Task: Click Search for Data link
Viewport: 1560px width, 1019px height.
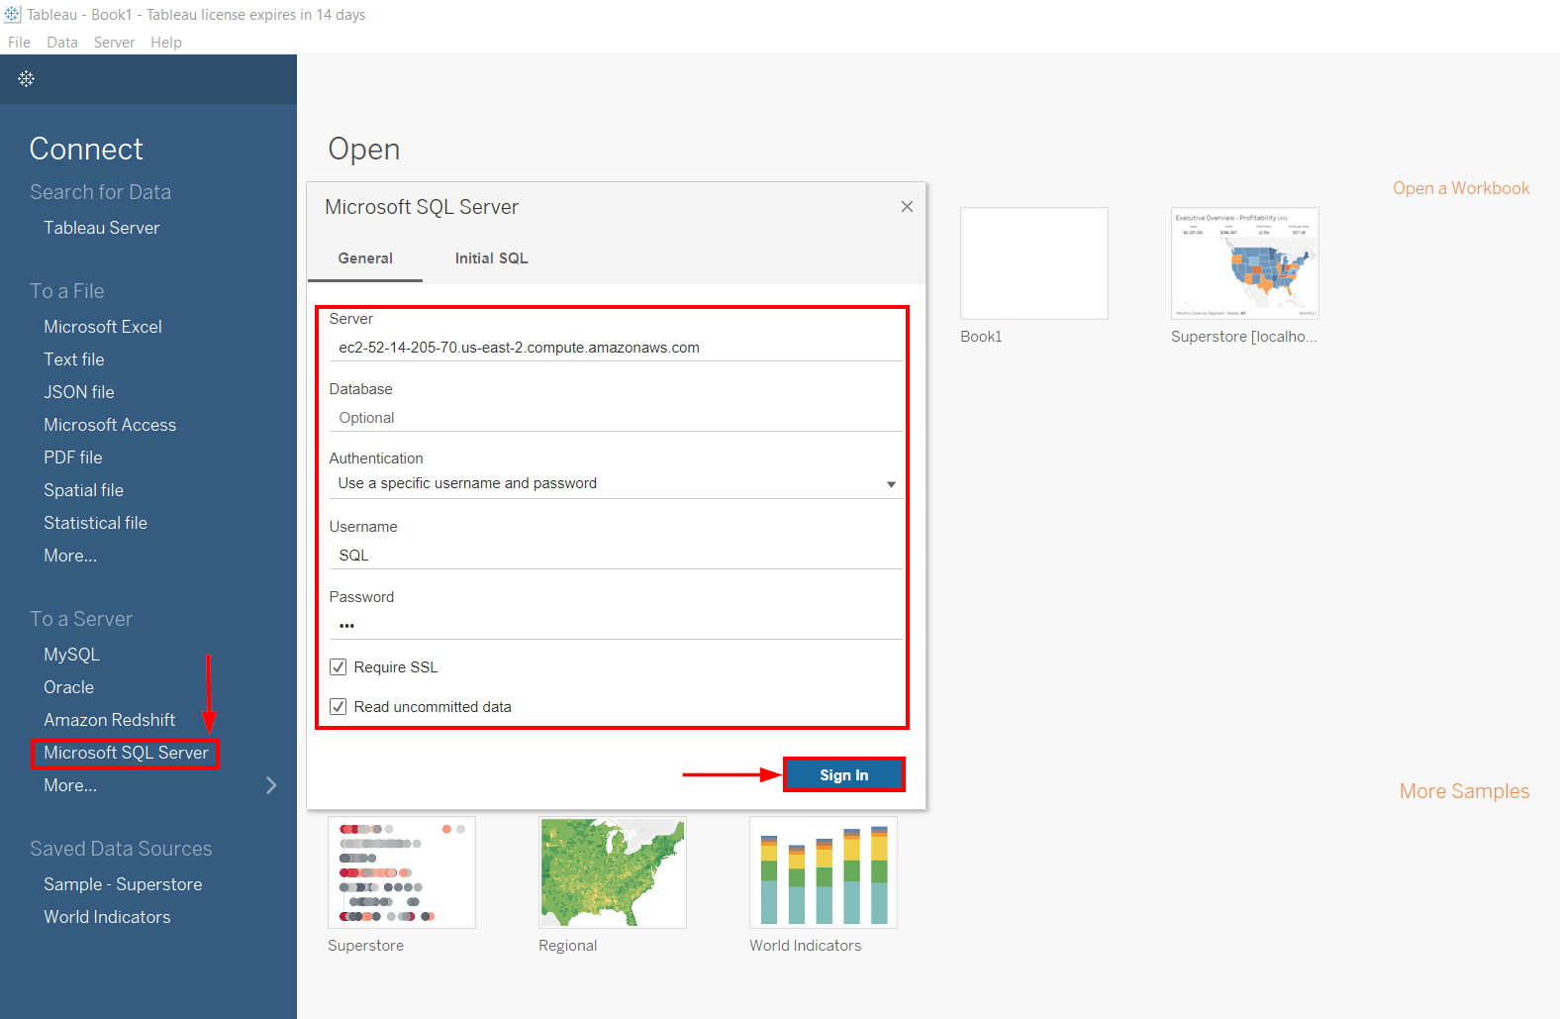Action: [x=100, y=192]
